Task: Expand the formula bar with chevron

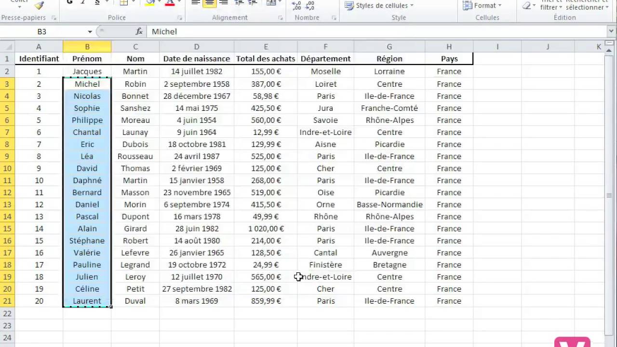Action: (x=611, y=31)
